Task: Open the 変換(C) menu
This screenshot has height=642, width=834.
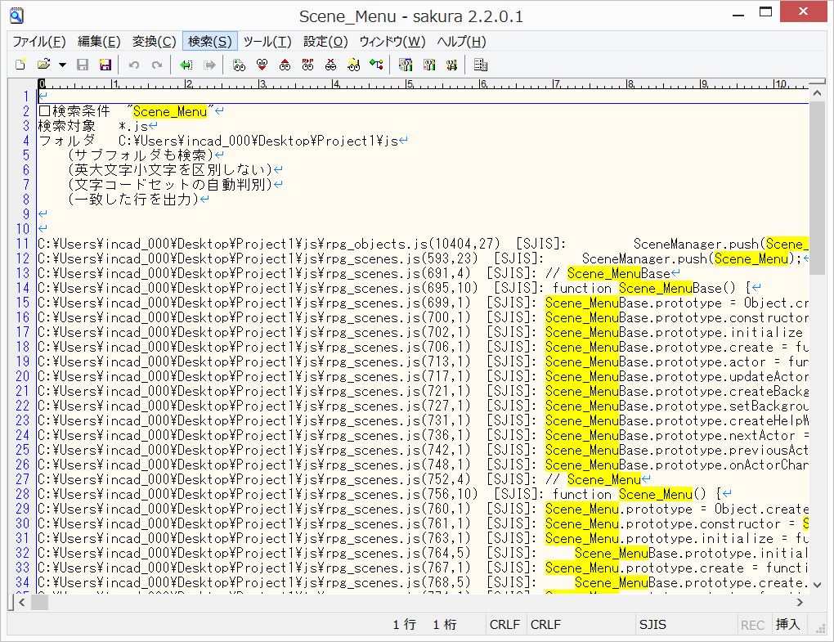Action: (155, 42)
